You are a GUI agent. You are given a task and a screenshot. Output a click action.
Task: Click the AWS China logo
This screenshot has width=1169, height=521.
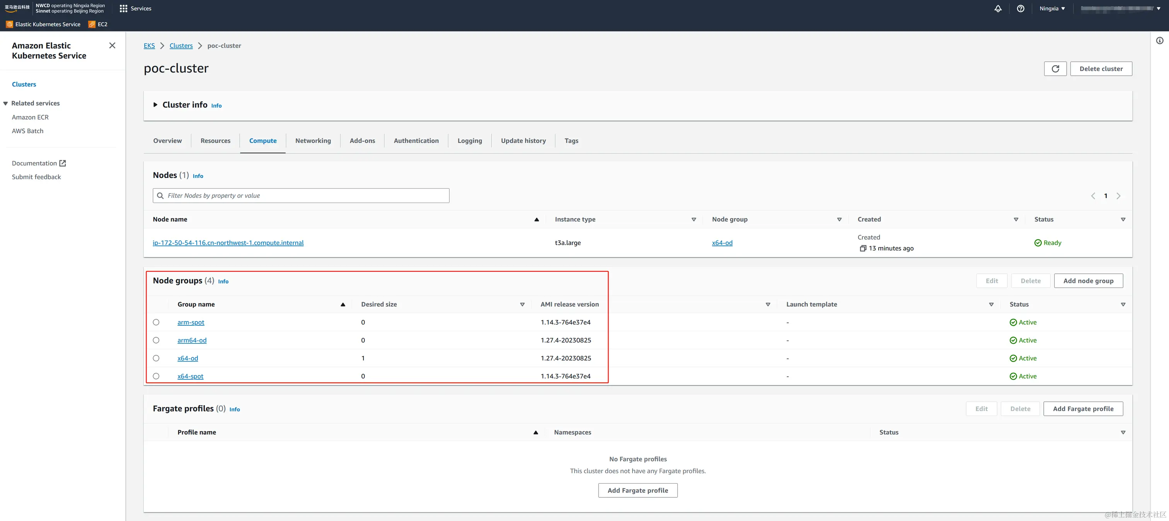click(17, 8)
